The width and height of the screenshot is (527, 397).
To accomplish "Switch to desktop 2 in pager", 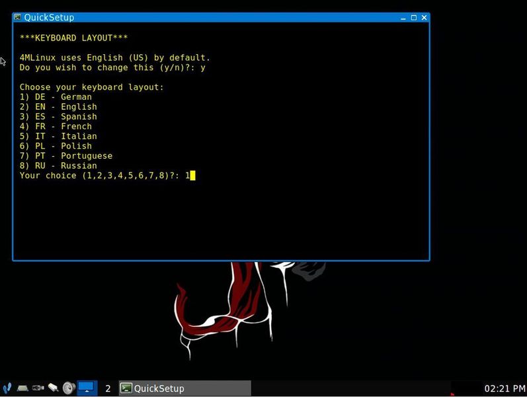I will [108, 388].
